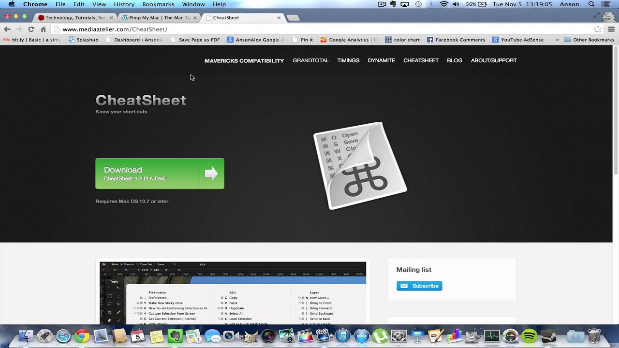
Task: Open a new tab button
Action: pyautogui.click(x=293, y=18)
